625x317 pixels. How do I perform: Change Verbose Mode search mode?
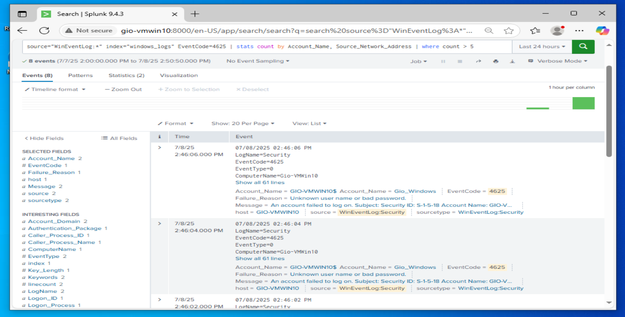pyautogui.click(x=558, y=61)
